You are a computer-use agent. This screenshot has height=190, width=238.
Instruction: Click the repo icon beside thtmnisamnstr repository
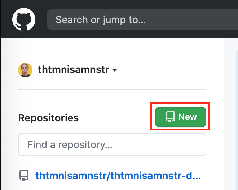tap(24, 176)
